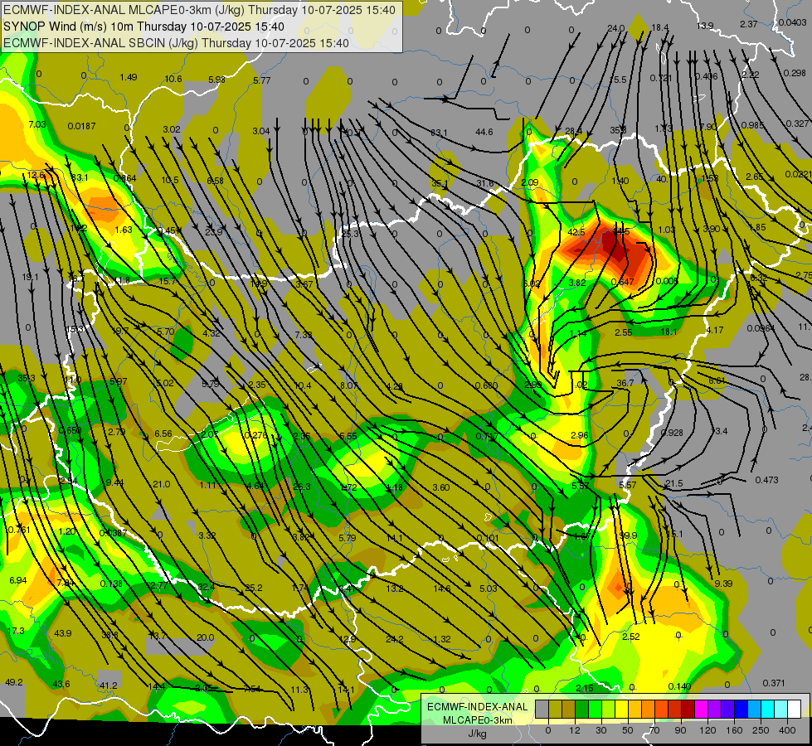Click the legend tick label '70'

point(654,730)
